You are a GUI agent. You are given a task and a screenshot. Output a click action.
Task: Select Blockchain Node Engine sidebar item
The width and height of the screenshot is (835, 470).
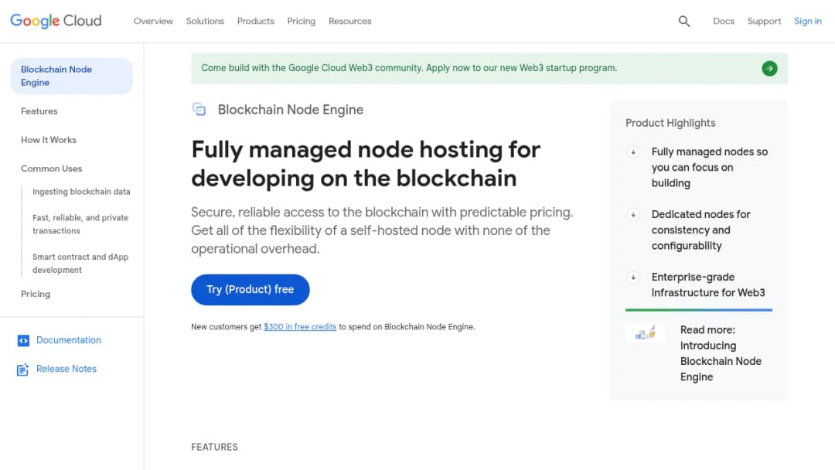[x=71, y=76]
